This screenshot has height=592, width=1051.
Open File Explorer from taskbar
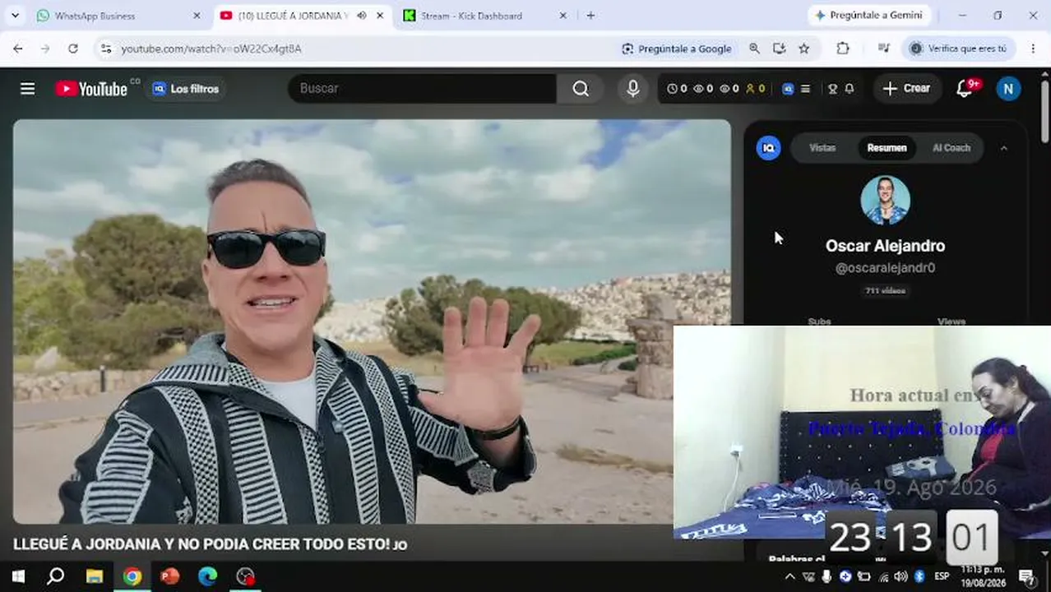pyautogui.click(x=94, y=576)
